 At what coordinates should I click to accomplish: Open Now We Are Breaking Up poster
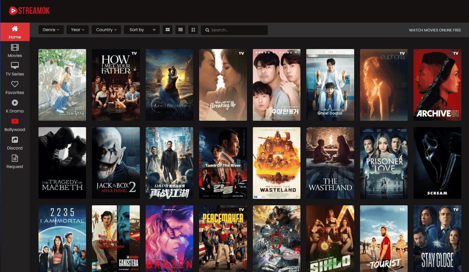(x=223, y=85)
